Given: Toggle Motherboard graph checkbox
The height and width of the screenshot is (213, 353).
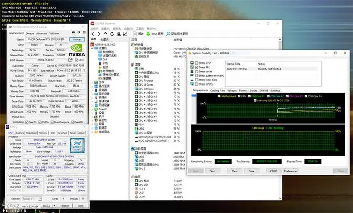Looking at the screenshot, I should click(219, 96).
